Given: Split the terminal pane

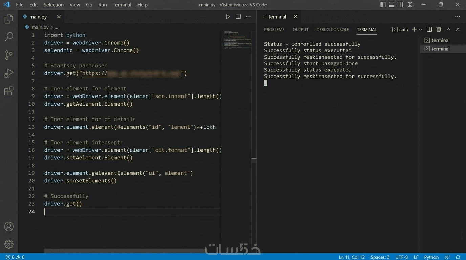Looking at the screenshot, I should [x=429, y=30].
